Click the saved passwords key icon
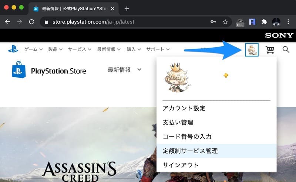 (x=213, y=22)
